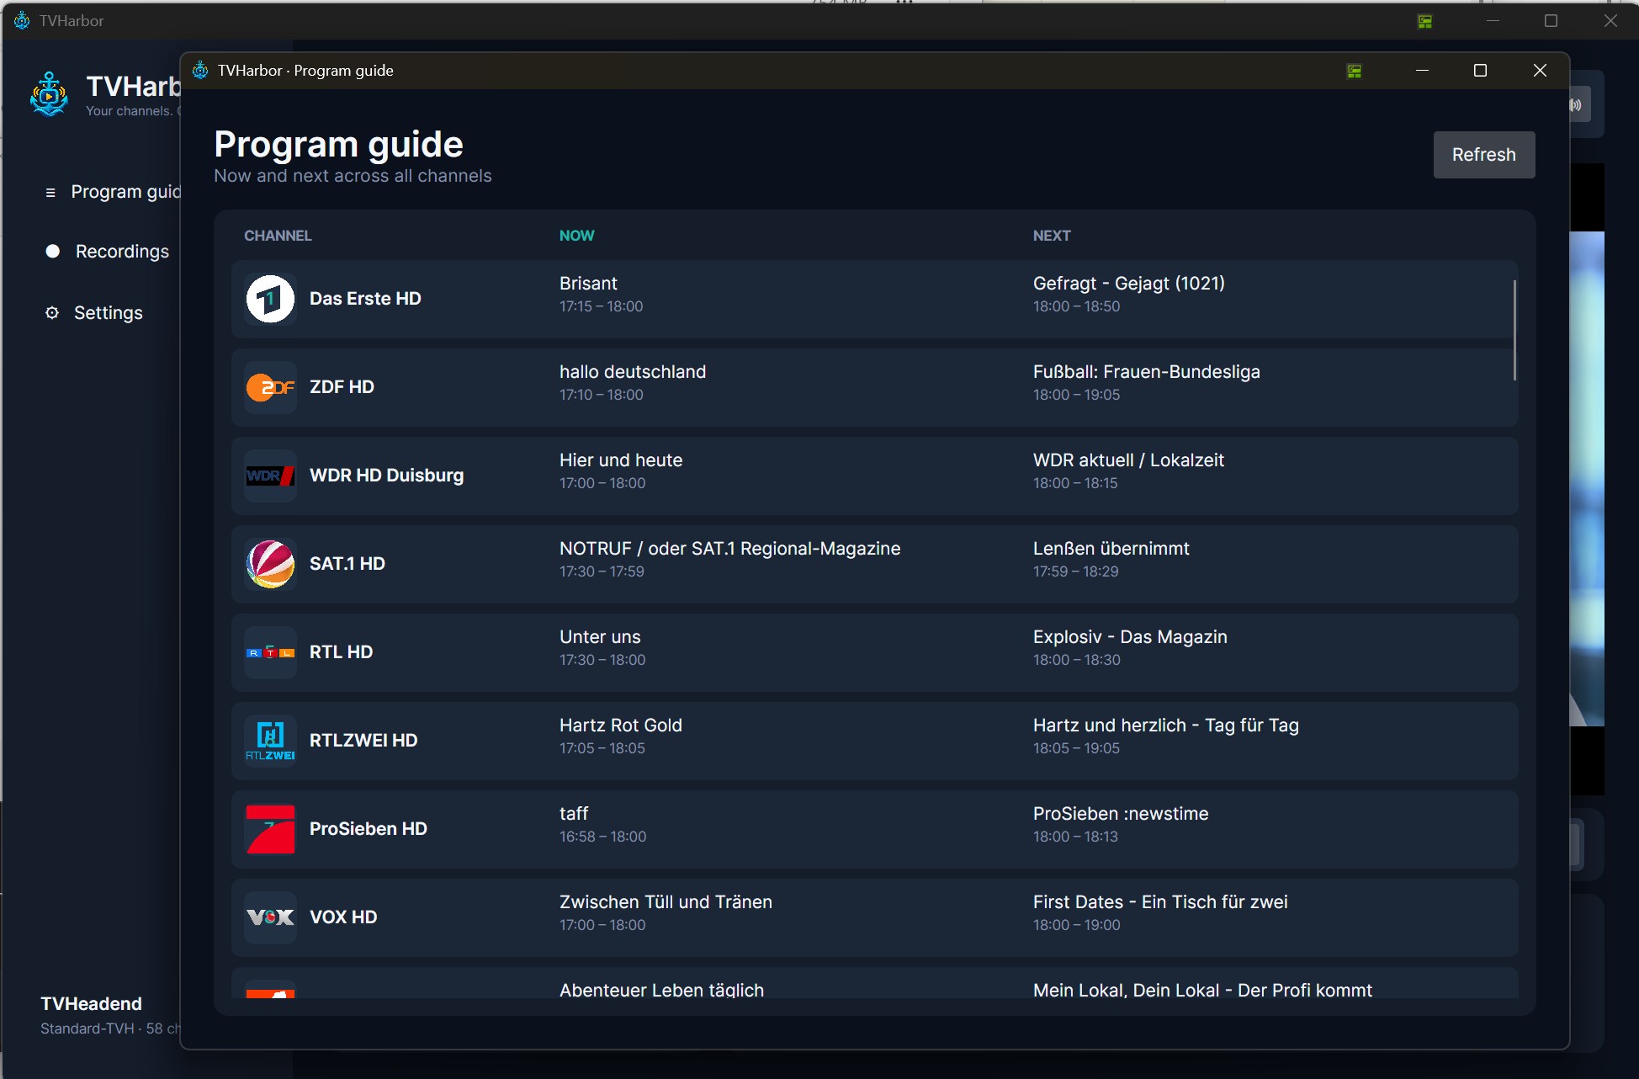Viewport: 1639px width, 1079px height.
Task: Click the current program Unter uns
Action: [x=600, y=637]
